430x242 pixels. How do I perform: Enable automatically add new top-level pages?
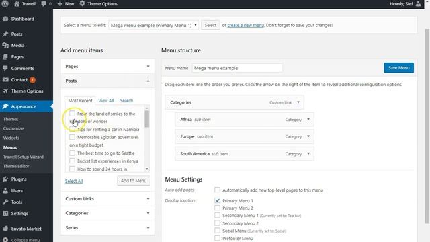tap(217, 190)
